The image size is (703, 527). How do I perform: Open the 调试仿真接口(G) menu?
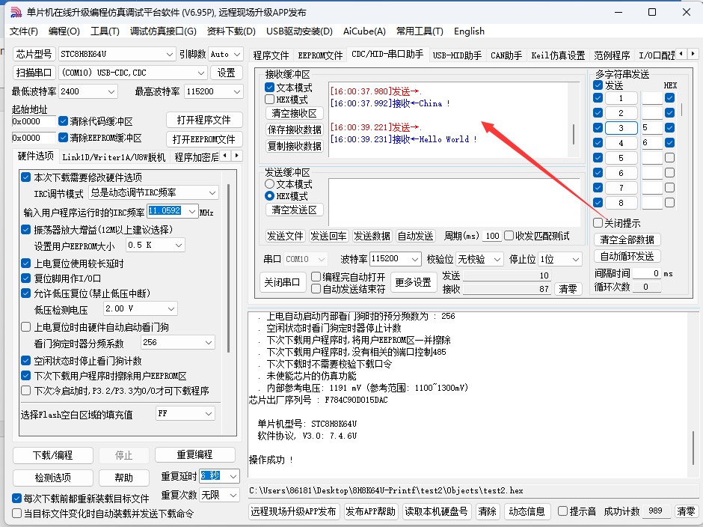click(x=163, y=31)
